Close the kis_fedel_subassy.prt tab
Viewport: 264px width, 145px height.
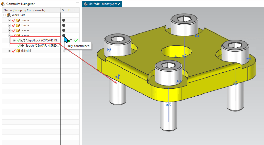click(119, 4)
